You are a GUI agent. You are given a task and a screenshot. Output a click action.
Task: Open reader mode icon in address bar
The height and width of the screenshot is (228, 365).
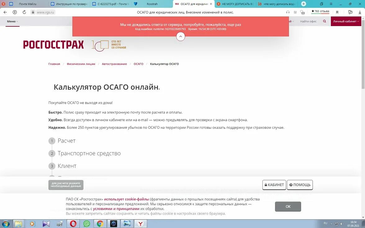tap(295, 12)
